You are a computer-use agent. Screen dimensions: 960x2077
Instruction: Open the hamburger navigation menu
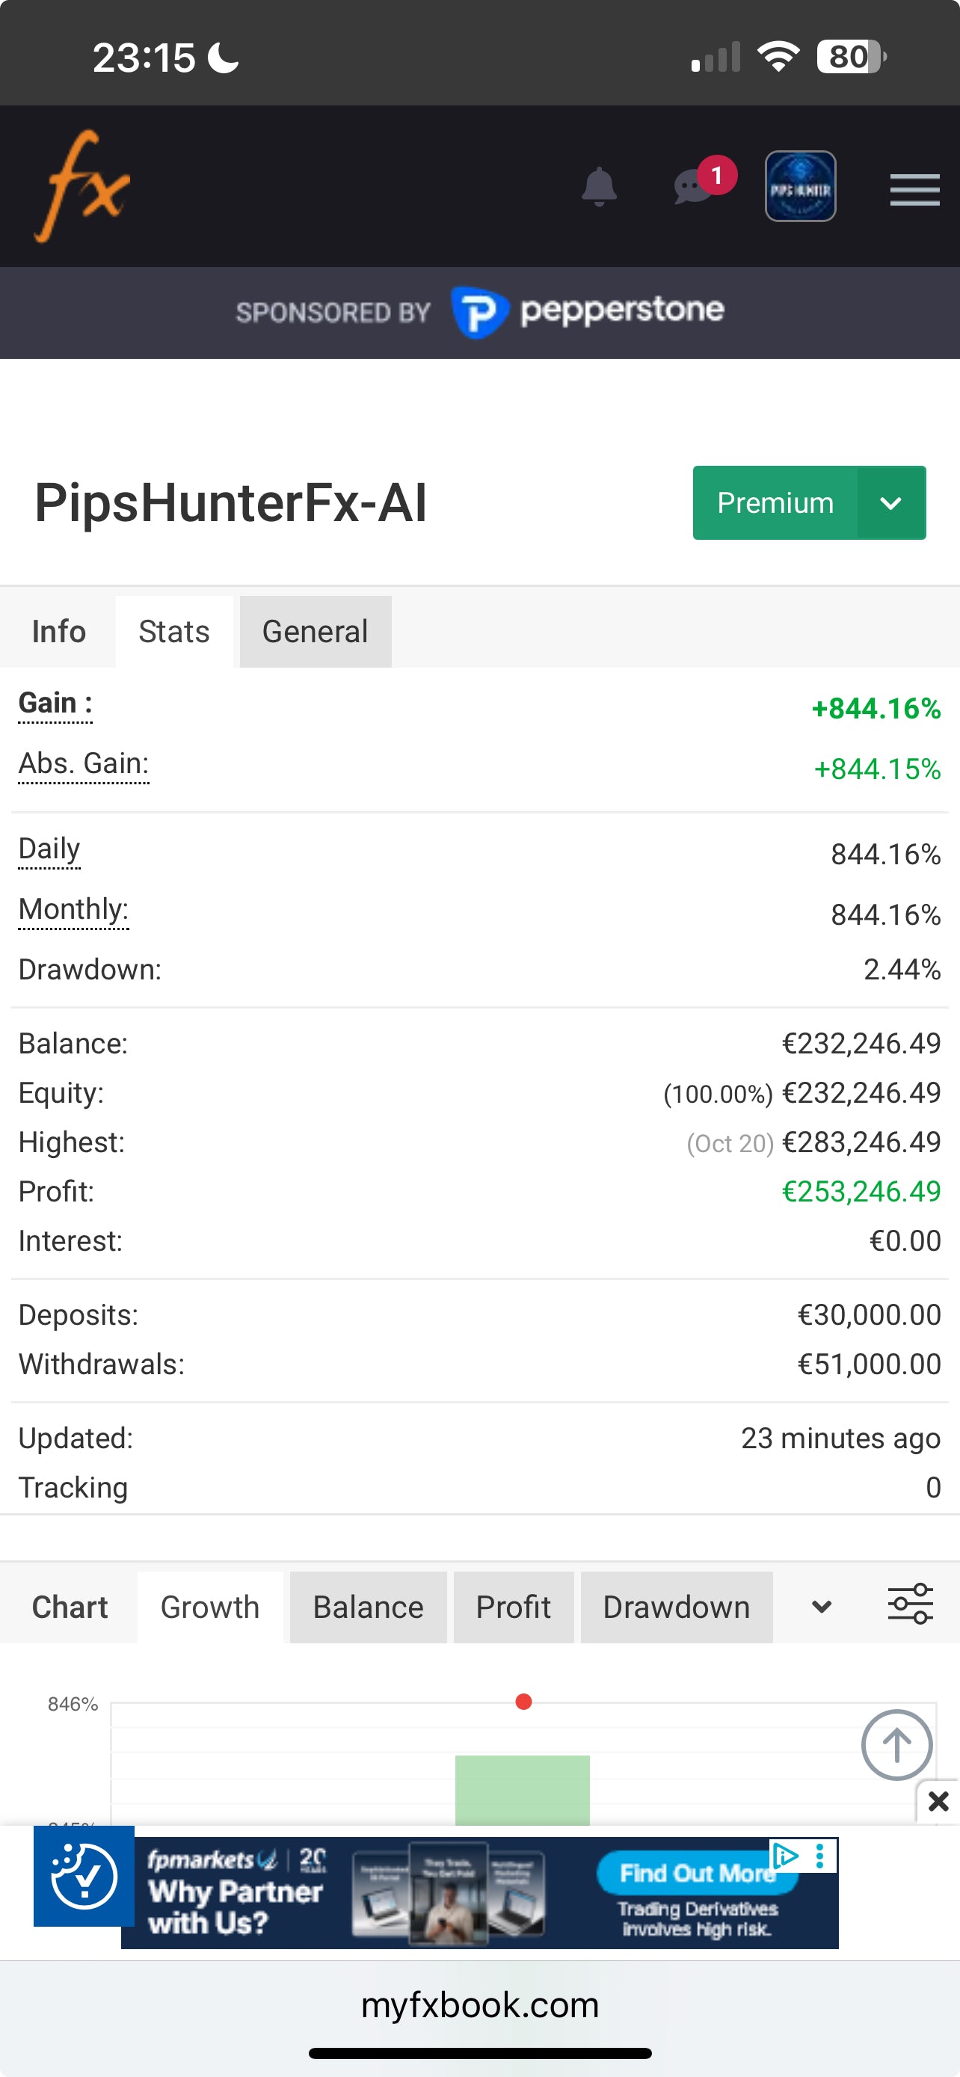coord(914,189)
